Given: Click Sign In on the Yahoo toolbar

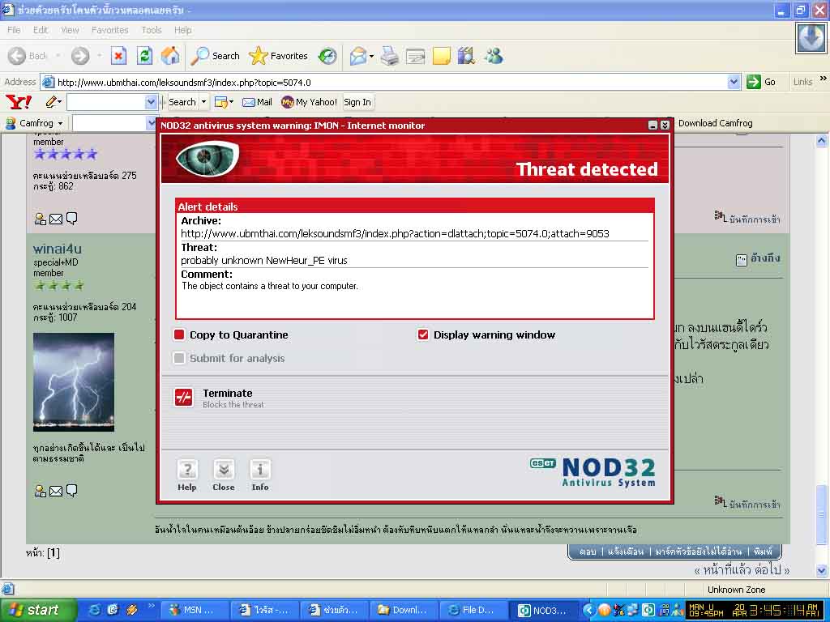Looking at the screenshot, I should pos(357,102).
